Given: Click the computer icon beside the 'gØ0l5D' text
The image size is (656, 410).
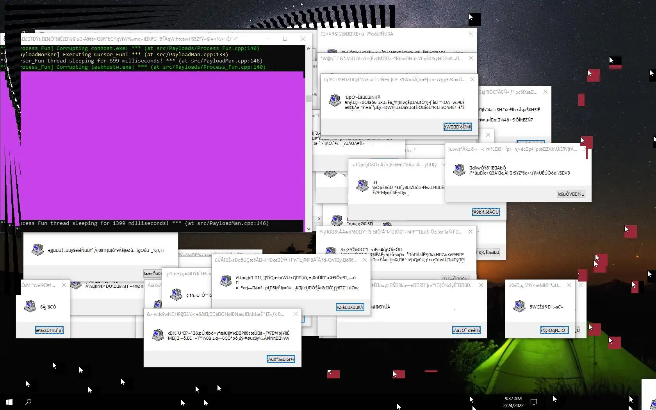Looking at the screenshot, I should point(337,221).
